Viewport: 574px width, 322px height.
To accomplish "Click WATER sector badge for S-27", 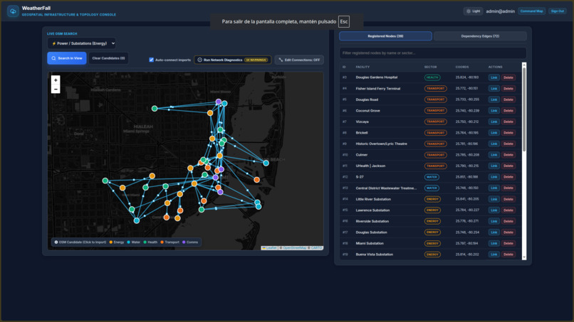I will coord(432,177).
